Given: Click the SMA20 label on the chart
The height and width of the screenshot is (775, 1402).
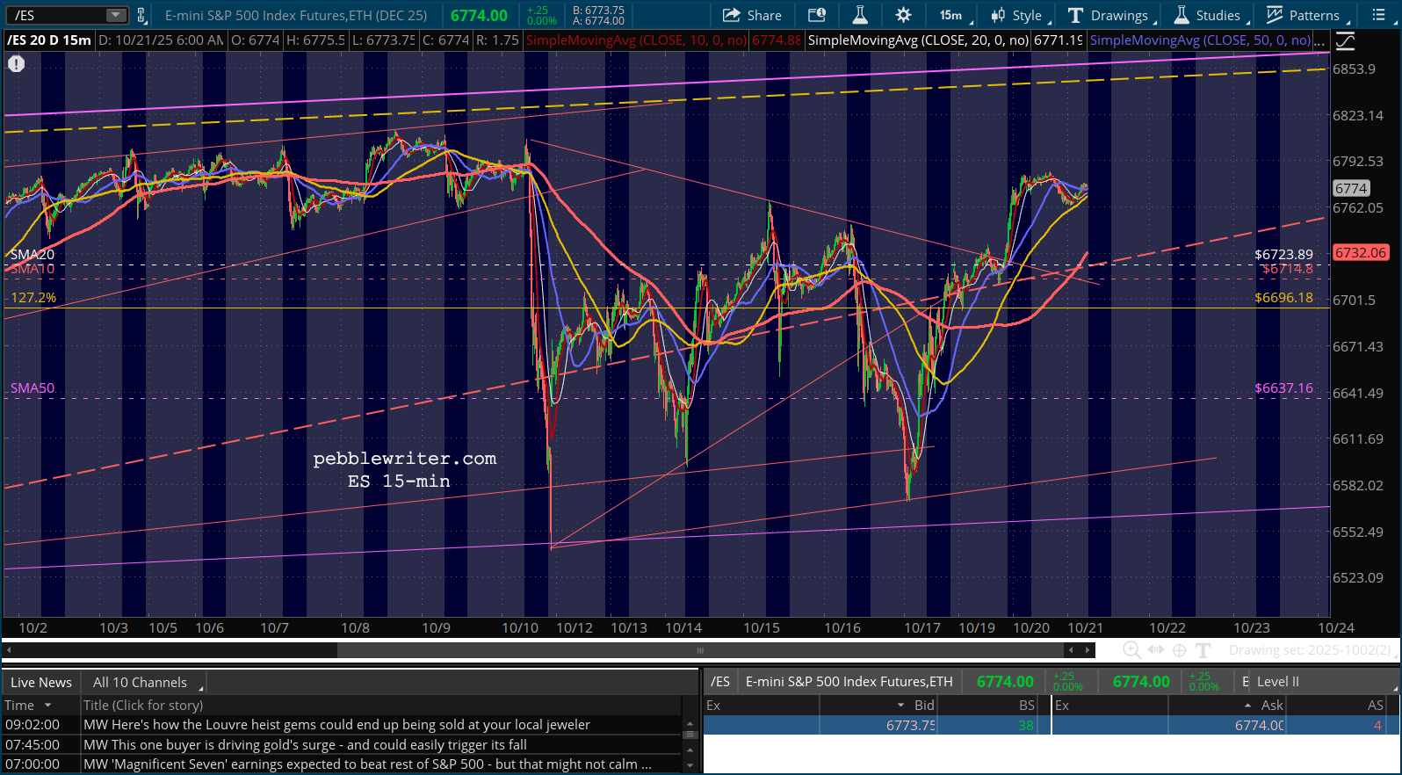Looking at the screenshot, I should (x=33, y=255).
